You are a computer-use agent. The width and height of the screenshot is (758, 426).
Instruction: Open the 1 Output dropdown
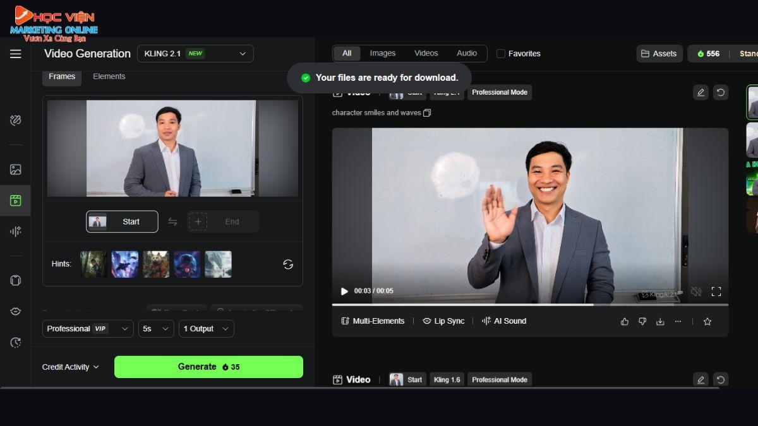pyautogui.click(x=207, y=329)
